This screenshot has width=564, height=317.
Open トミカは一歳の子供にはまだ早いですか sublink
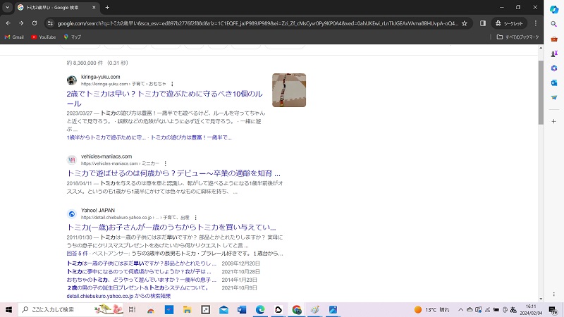[142, 263]
